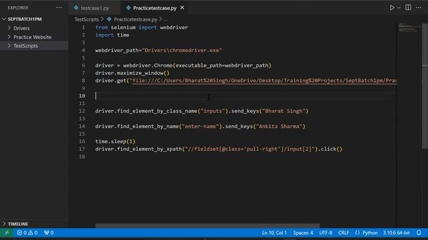This screenshot has width=428, height=240.
Task: Select language mode Python in status bar
Action: [x=370, y=233]
